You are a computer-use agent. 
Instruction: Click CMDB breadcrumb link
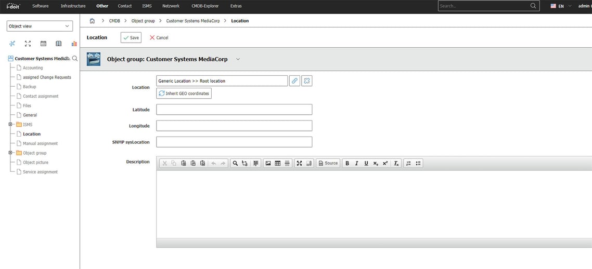pos(114,21)
